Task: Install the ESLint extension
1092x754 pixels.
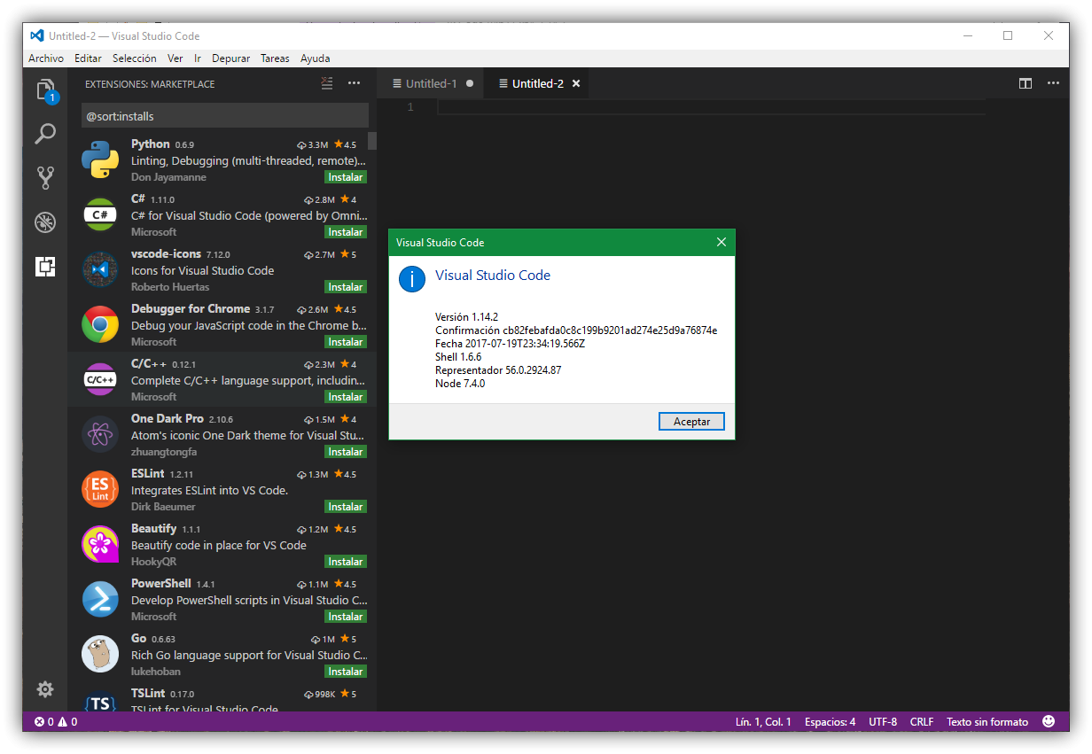Action: (345, 507)
